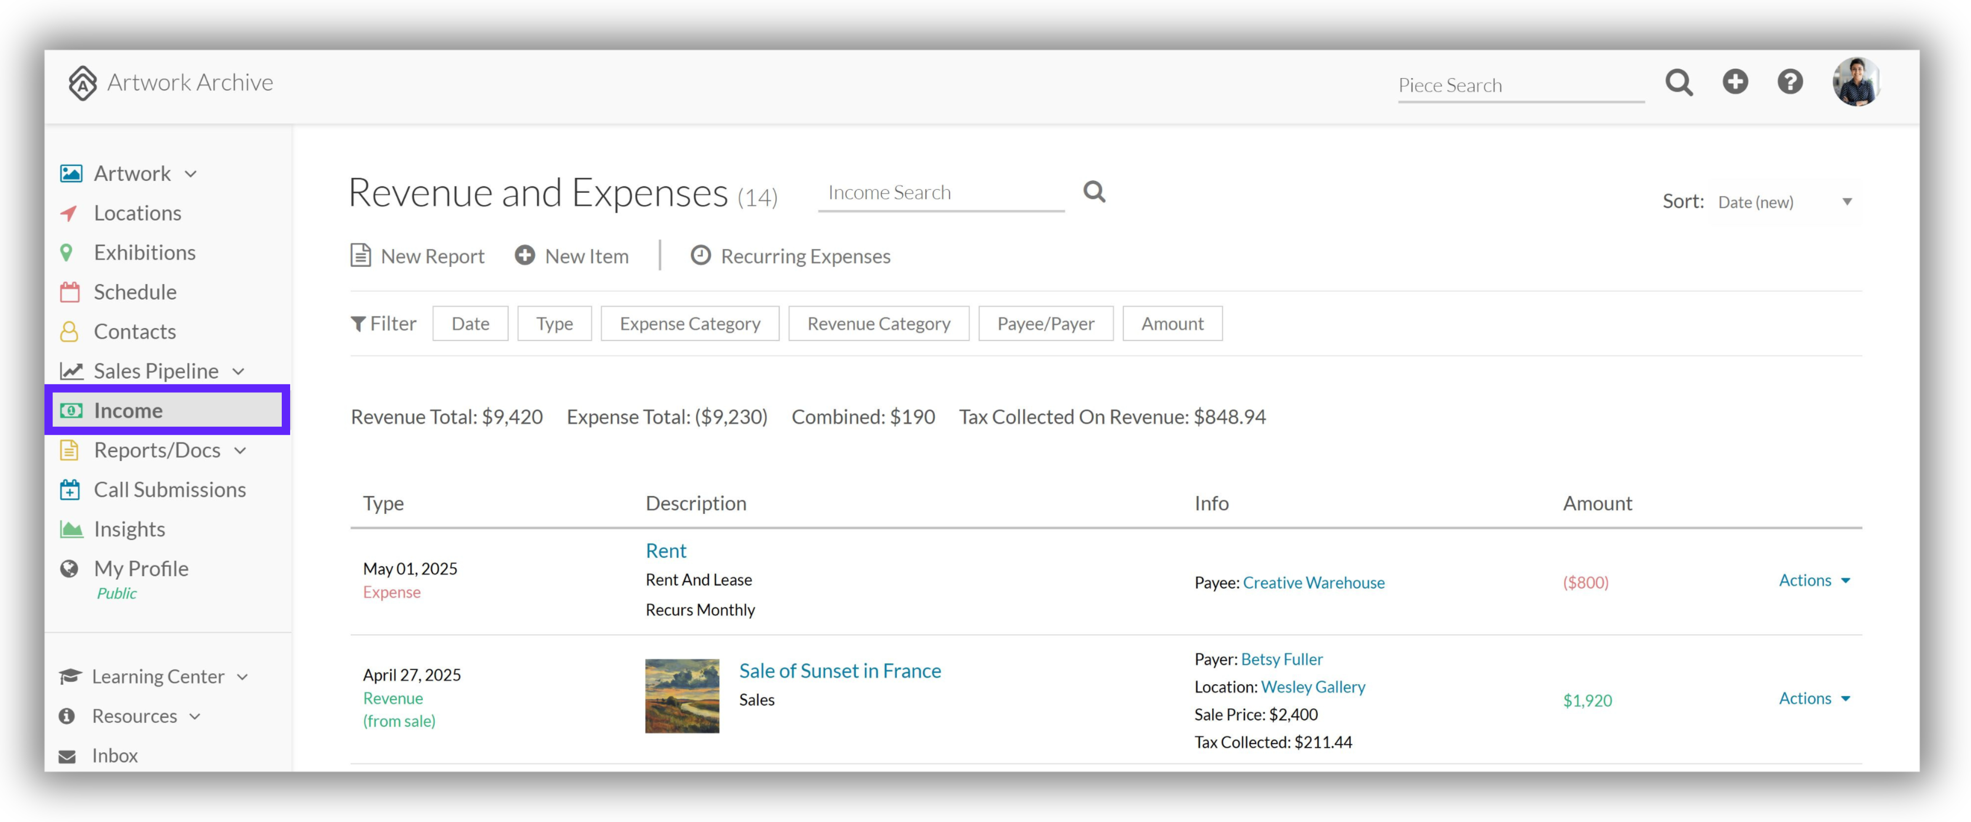Filter by Expense Category
1971x822 pixels.
[689, 324]
